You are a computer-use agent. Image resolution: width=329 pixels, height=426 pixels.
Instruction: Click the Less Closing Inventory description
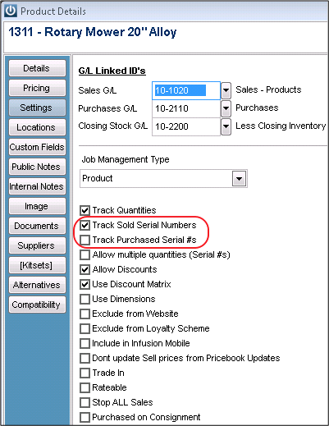pyautogui.click(x=281, y=126)
